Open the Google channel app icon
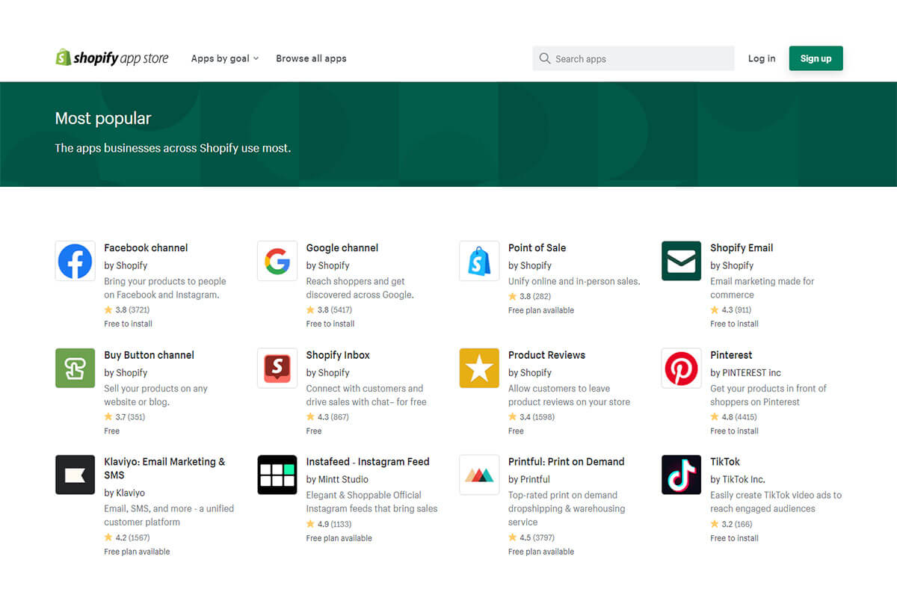The image size is (897, 598). pos(277,261)
